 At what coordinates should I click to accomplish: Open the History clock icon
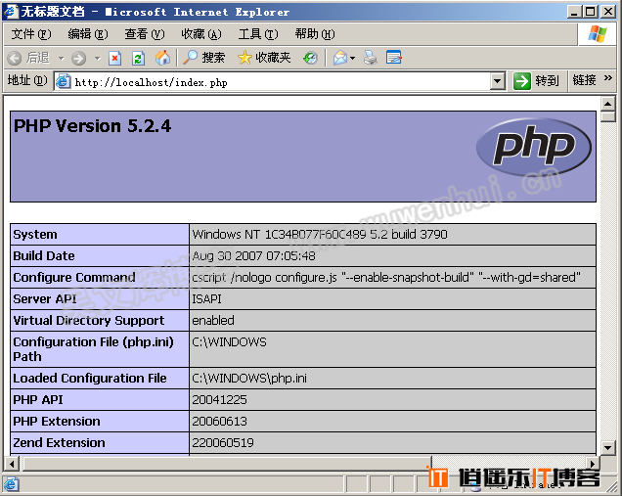310,59
